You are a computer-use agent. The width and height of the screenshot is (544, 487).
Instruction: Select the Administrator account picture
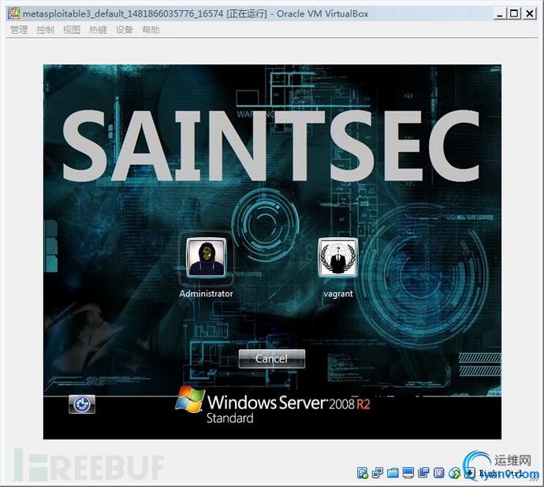[206, 258]
